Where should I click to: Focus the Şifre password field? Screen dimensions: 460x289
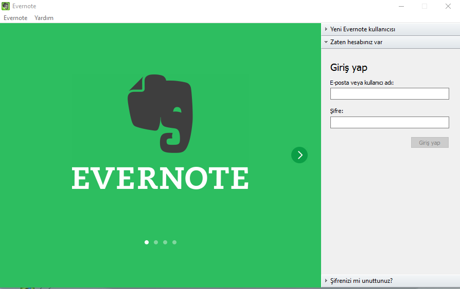coord(390,122)
